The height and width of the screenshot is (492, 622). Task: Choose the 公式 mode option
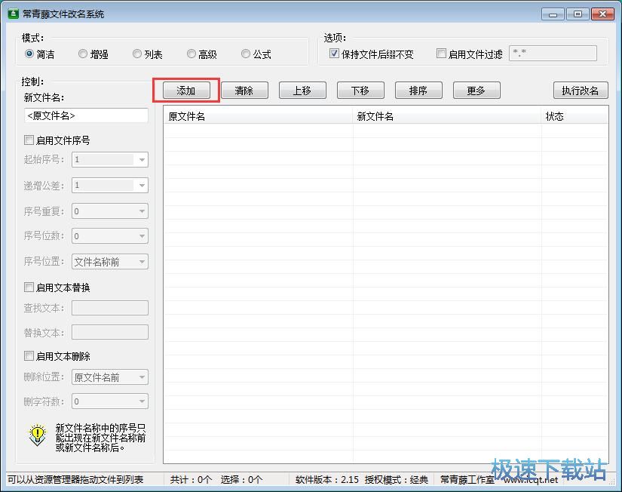click(x=246, y=54)
